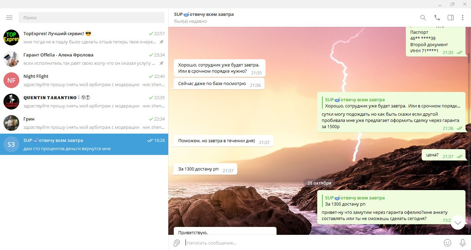Image resolution: width=471 pixels, height=250 pixels.
Task: Click the 22:57 timestamp on TopExpres row
Action: (x=159, y=34)
